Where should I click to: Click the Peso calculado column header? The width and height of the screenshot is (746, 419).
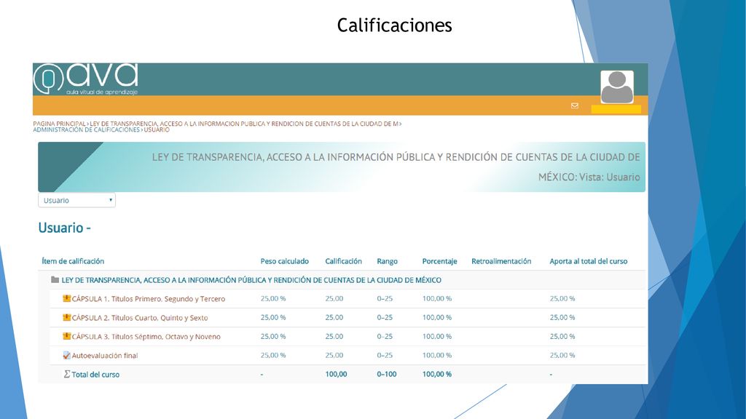(x=285, y=261)
